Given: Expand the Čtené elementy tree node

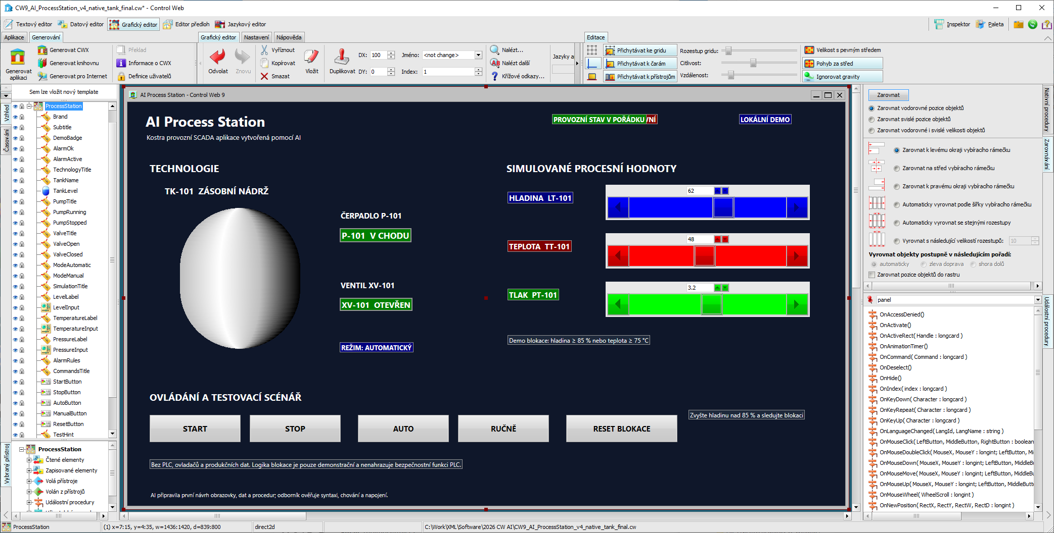Looking at the screenshot, I should pyautogui.click(x=29, y=460).
